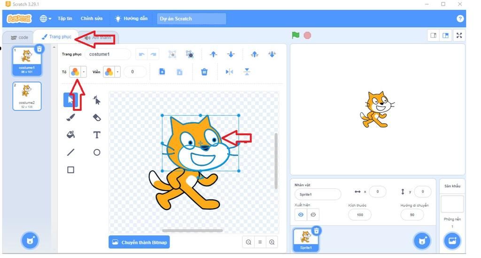The height and width of the screenshot is (258, 481).
Task: Click the Copy icon
Action: pyautogui.click(x=162, y=72)
